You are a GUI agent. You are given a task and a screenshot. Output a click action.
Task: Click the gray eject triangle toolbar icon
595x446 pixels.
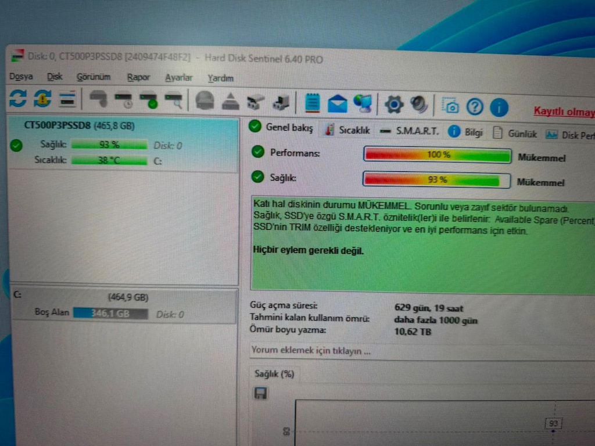pos(230,102)
